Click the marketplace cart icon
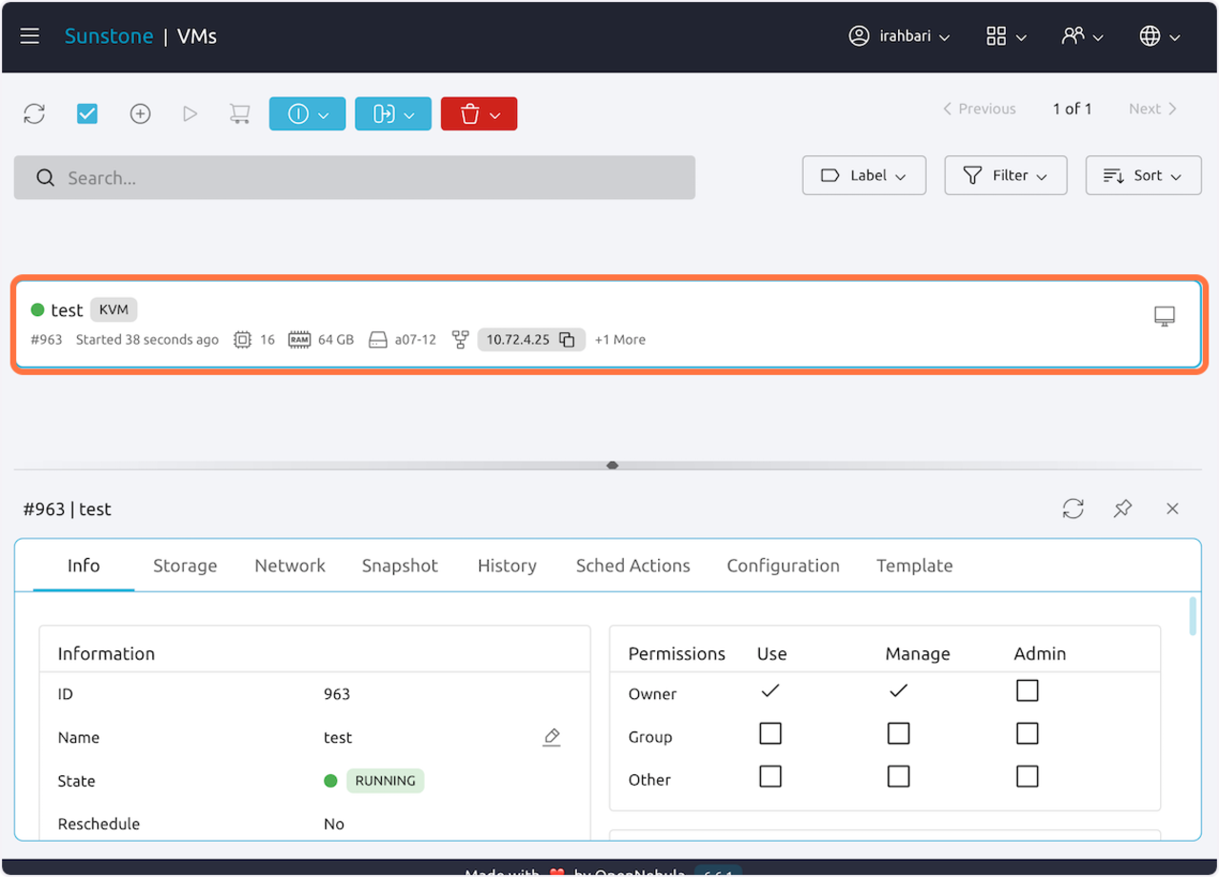The image size is (1219, 877). pos(239,114)
